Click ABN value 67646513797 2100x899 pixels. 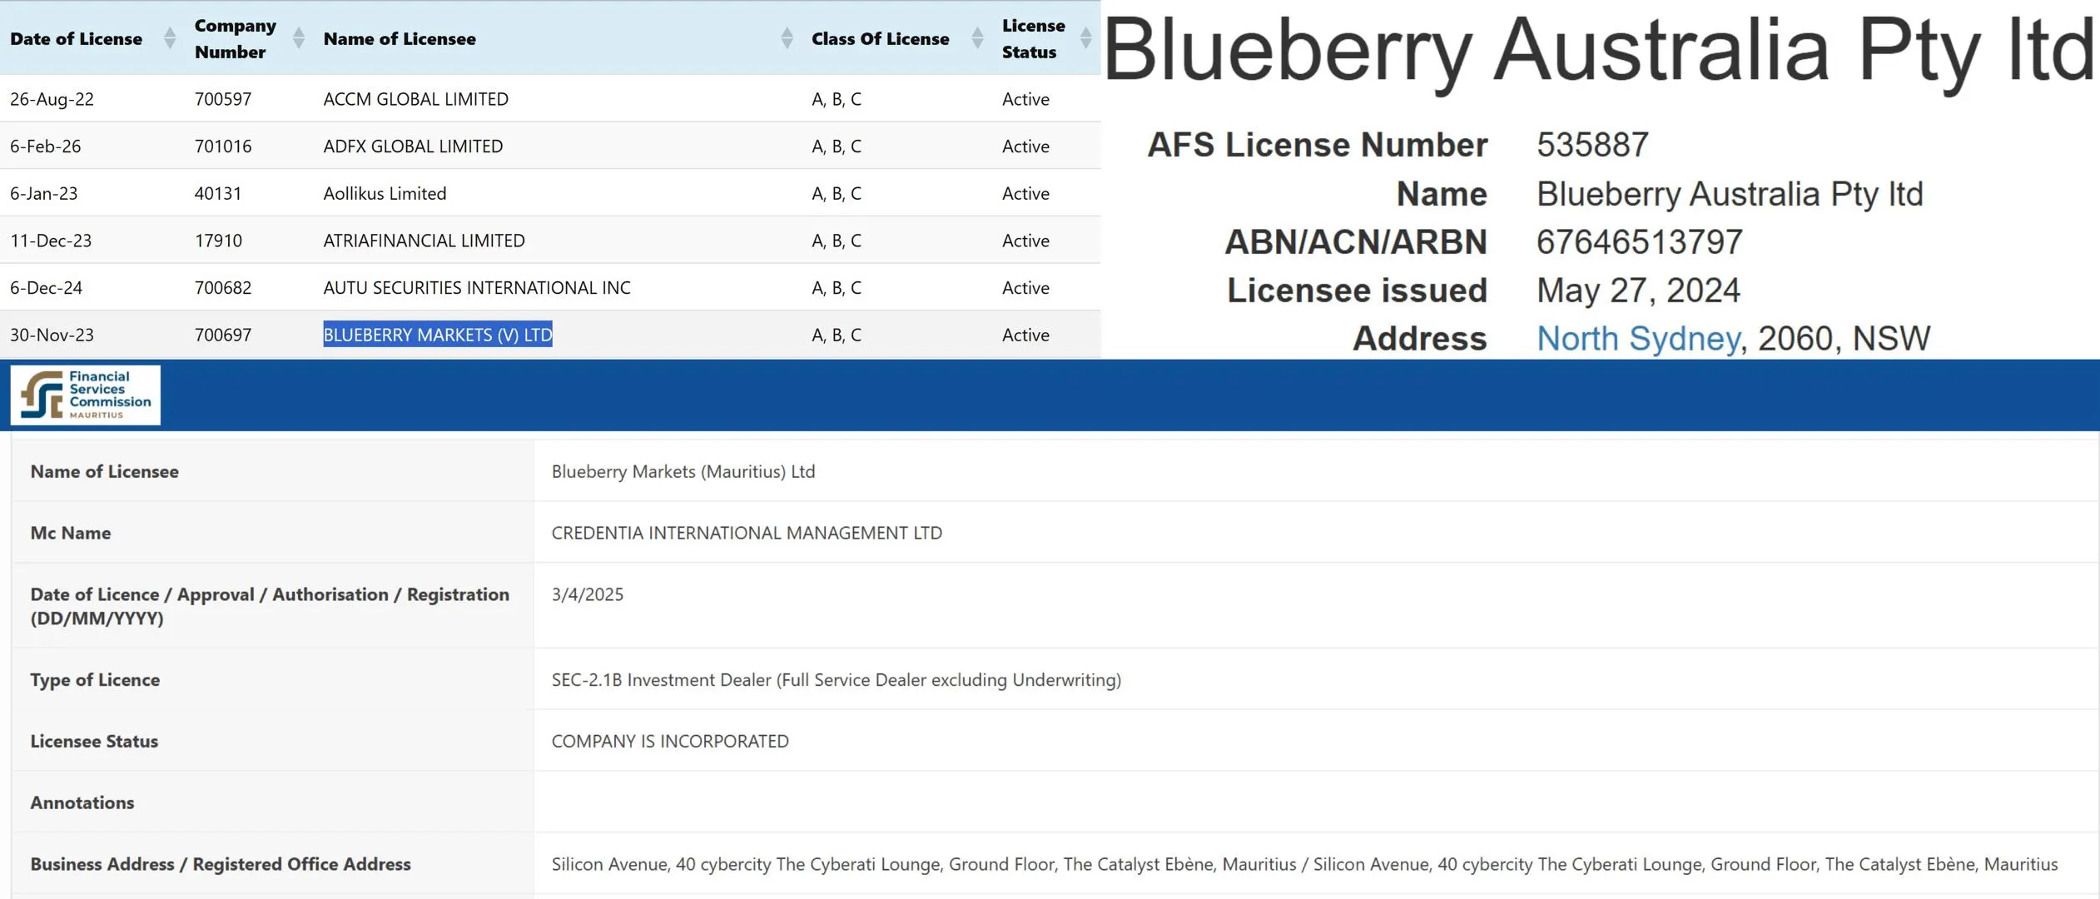tap(1639, 242)
